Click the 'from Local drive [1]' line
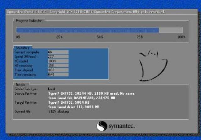Screen dimensions: 201x140 point(74,107)
